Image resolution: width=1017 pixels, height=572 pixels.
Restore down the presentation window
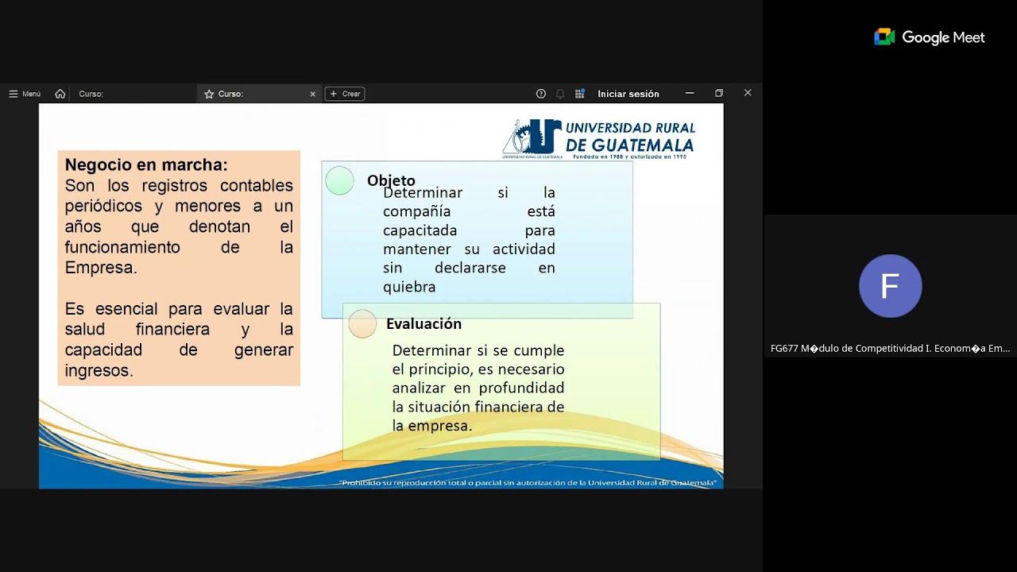pyautogui.click(x=719, y=93)
